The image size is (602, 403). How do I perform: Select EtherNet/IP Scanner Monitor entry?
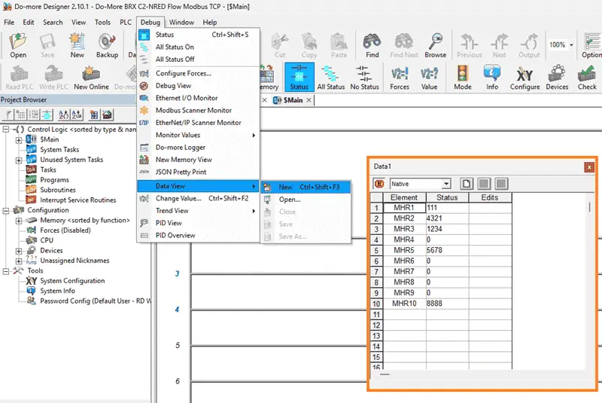(x=198, y=123)
